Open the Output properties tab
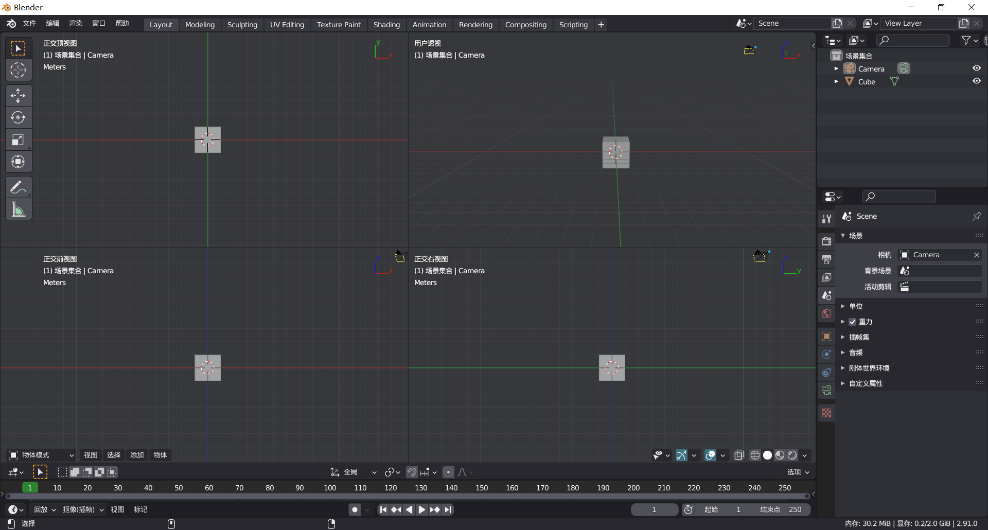The height and width of the screenshot is (530, 988). [x=827, y=259]
